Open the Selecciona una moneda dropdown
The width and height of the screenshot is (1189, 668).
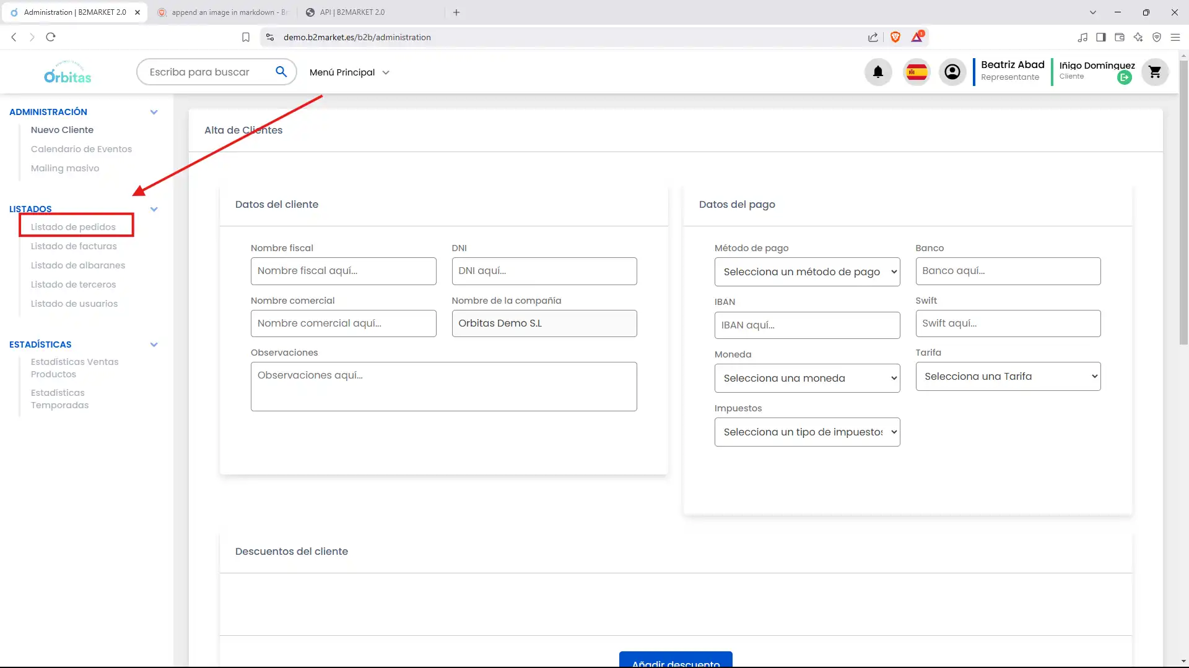[x=806, y=378]
